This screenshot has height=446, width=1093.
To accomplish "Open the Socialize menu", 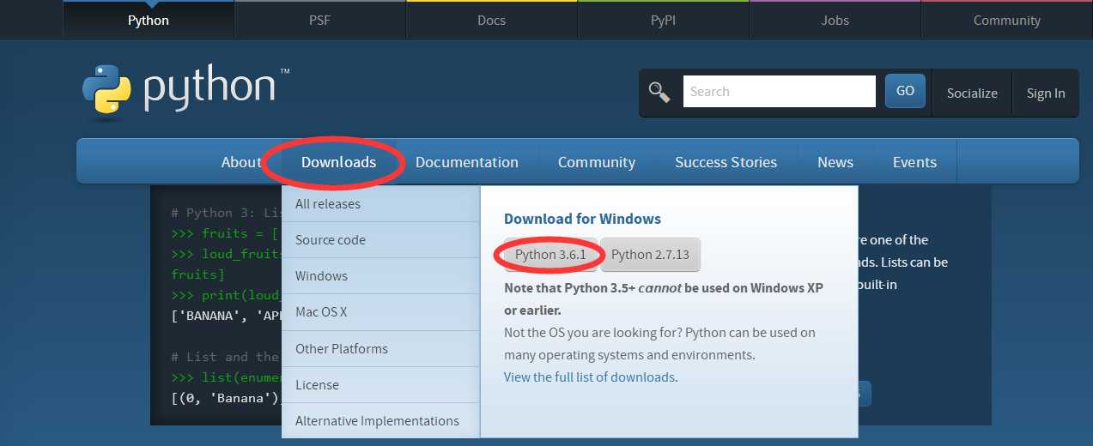I will coord(972,93).
